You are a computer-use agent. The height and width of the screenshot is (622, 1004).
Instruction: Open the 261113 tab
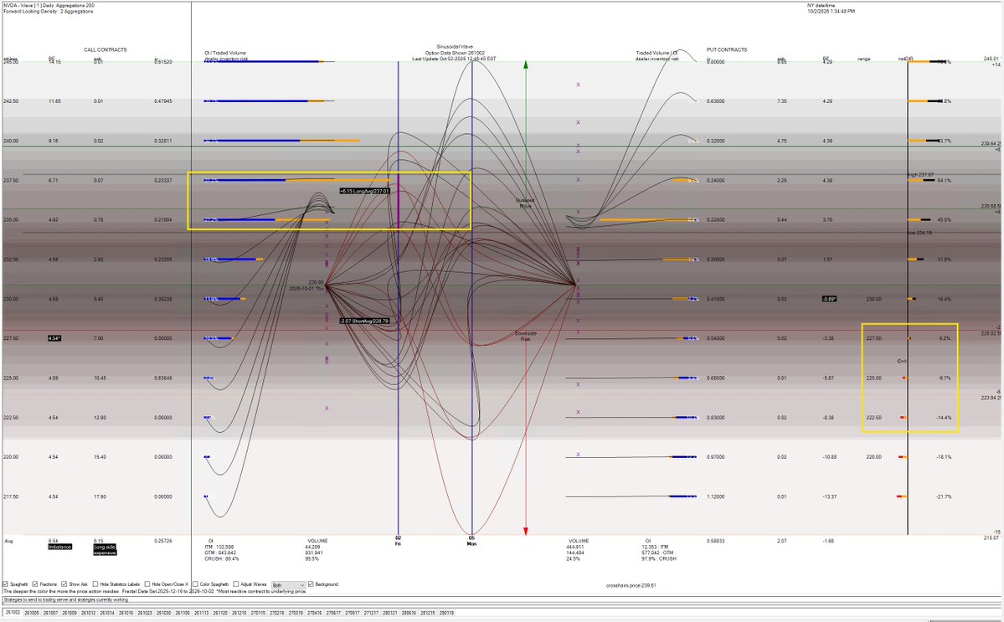[x=202, y=613]
